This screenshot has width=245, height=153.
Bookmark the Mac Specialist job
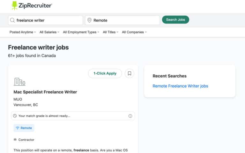click(129, 73)
